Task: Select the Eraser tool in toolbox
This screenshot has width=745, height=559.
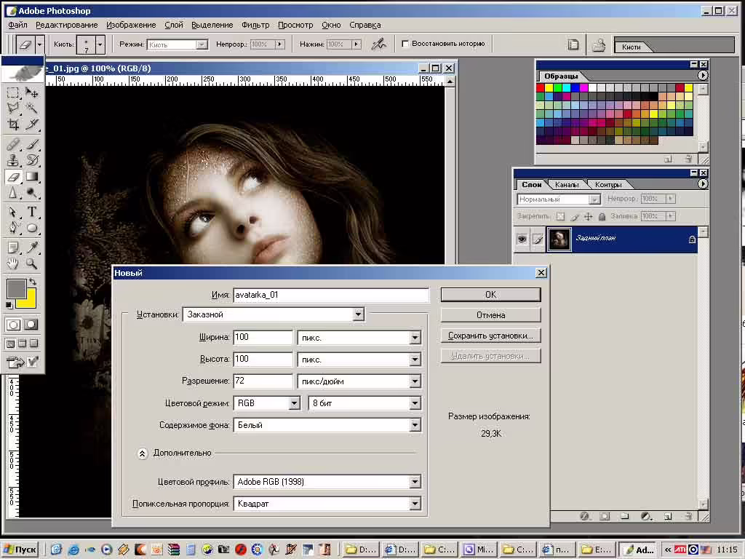Action: [x=13, y=177]
